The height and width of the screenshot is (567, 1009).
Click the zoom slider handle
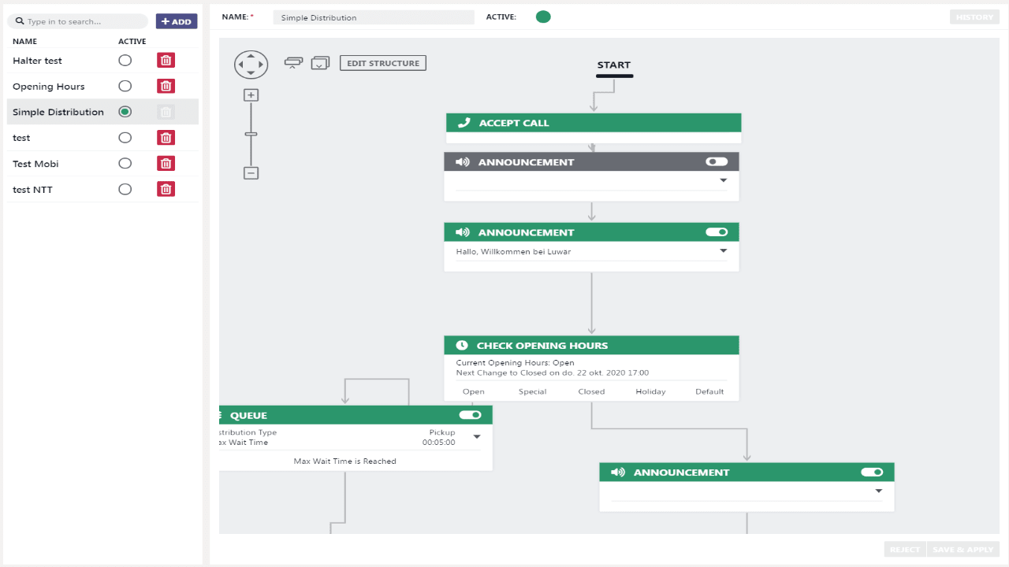pyautogui.click(x=251, y=135)
